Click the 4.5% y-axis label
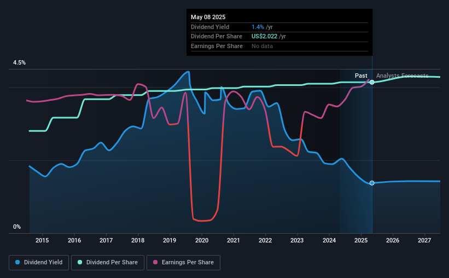This screenshot has height=278, width=449. click(19, 62)
